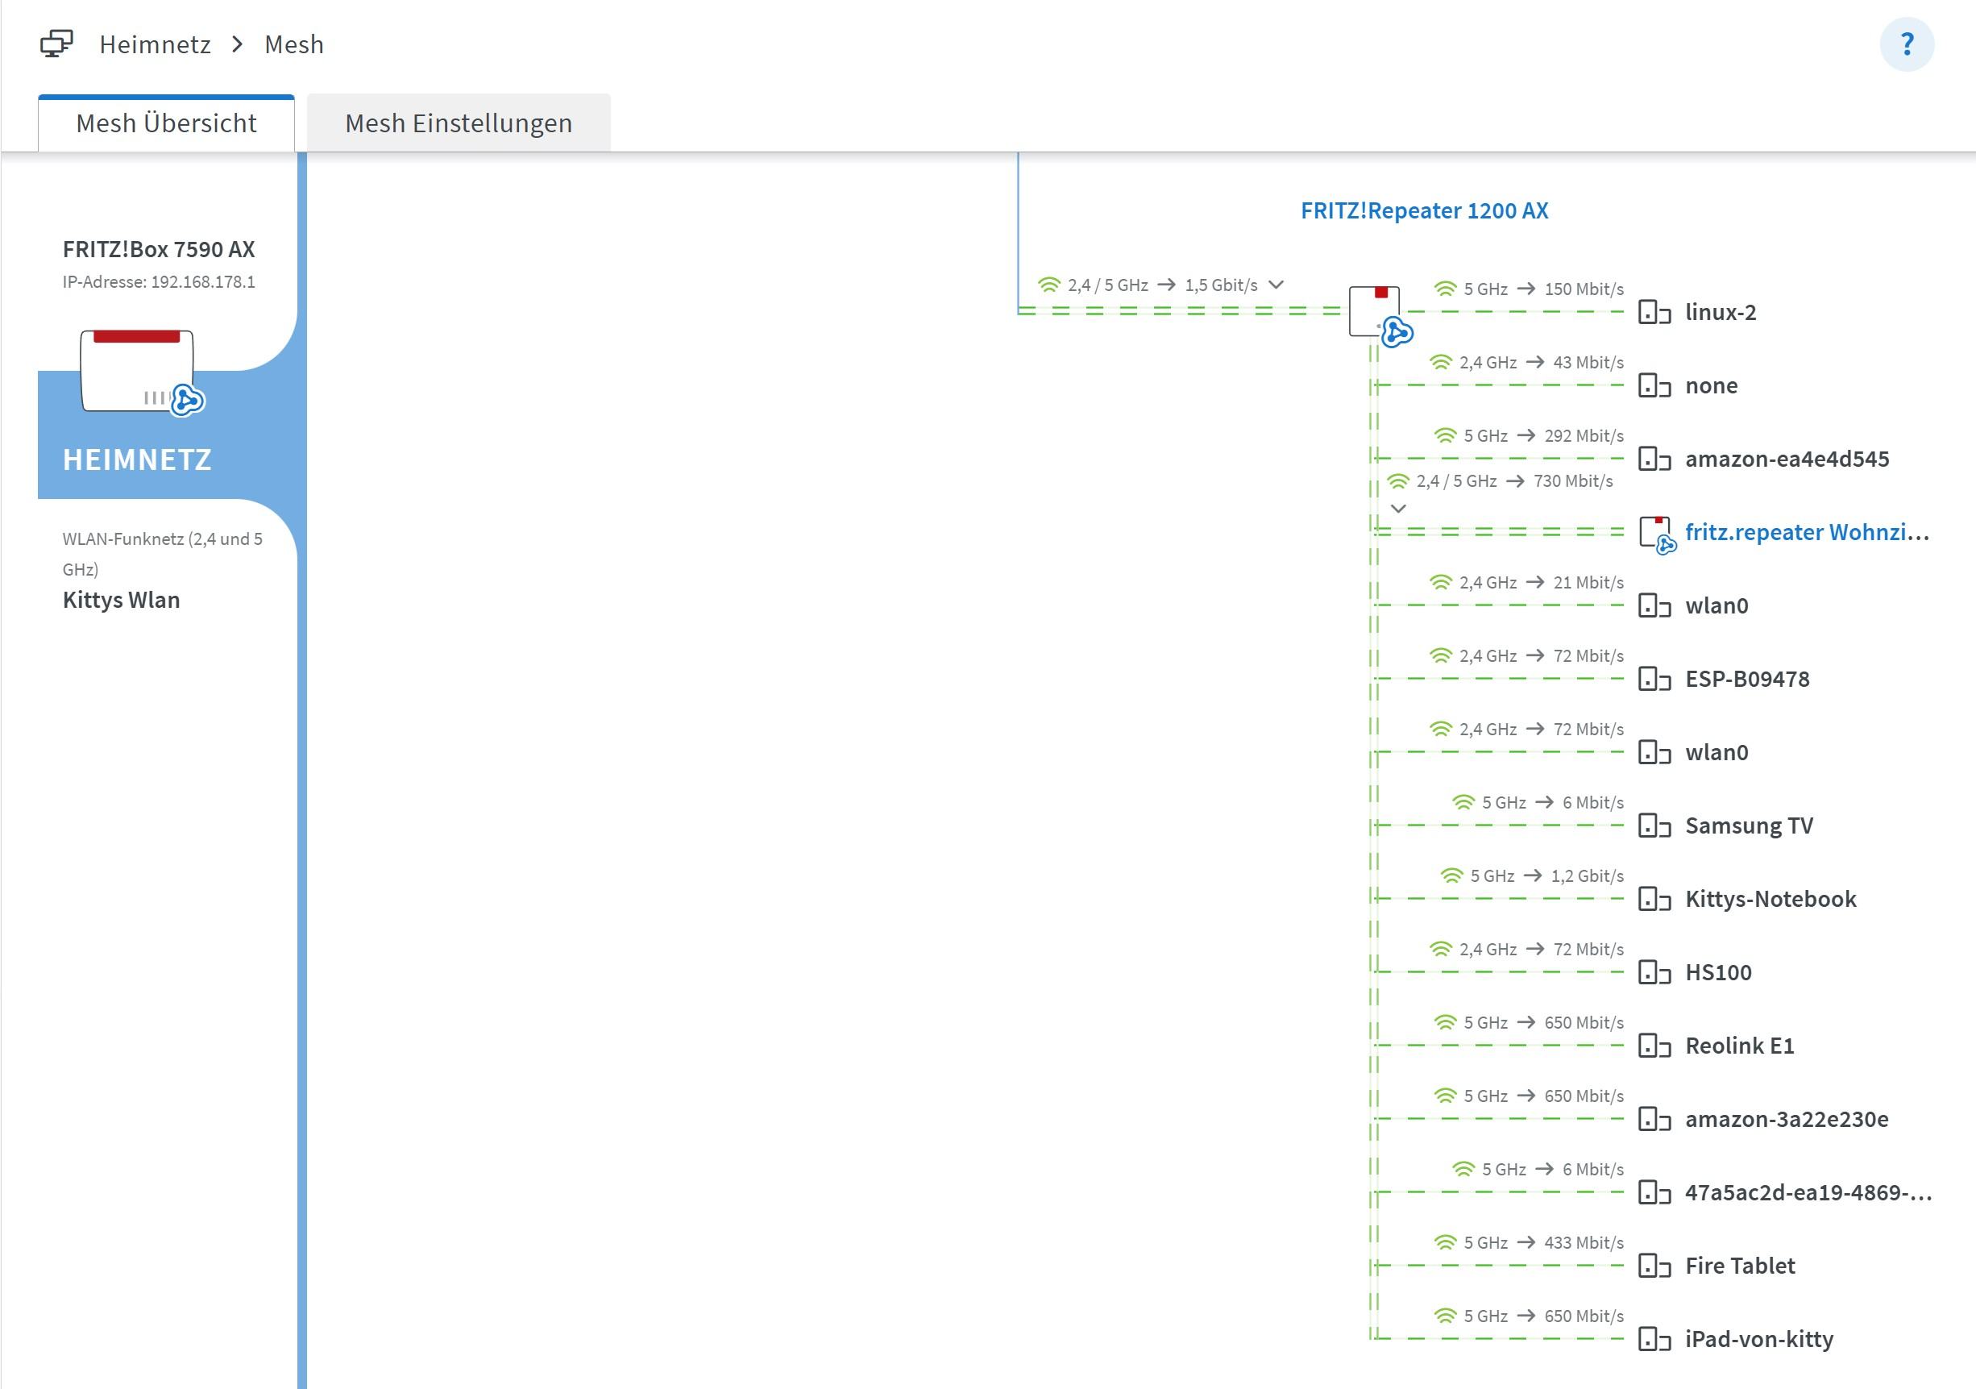Image resolution: width=1976 pixels, height=1389 pixels.
Task: Click WLAN signal icon for 292 Mbit/s link
Action: click(x=1445, y=436)
